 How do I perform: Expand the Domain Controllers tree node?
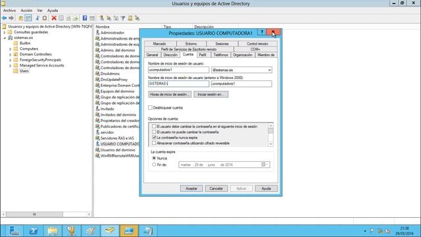point(11,54)
